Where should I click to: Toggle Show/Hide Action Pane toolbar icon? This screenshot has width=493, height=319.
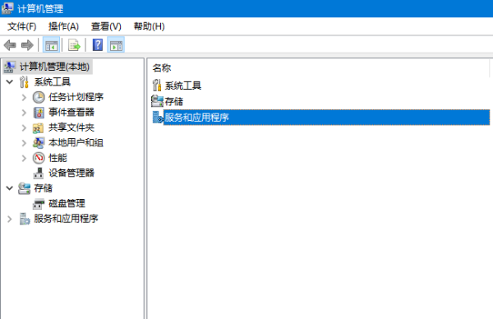click(x=116, y=45)
